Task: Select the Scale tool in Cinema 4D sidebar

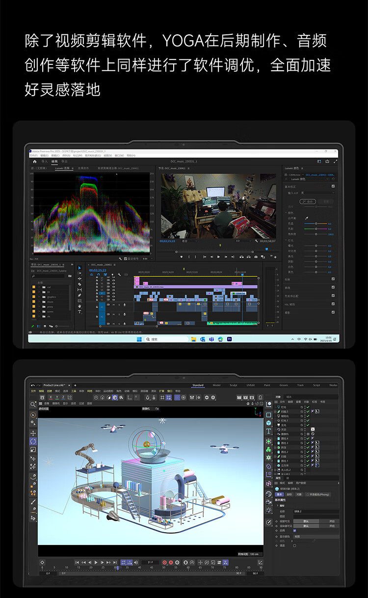Action: [33, 449]
